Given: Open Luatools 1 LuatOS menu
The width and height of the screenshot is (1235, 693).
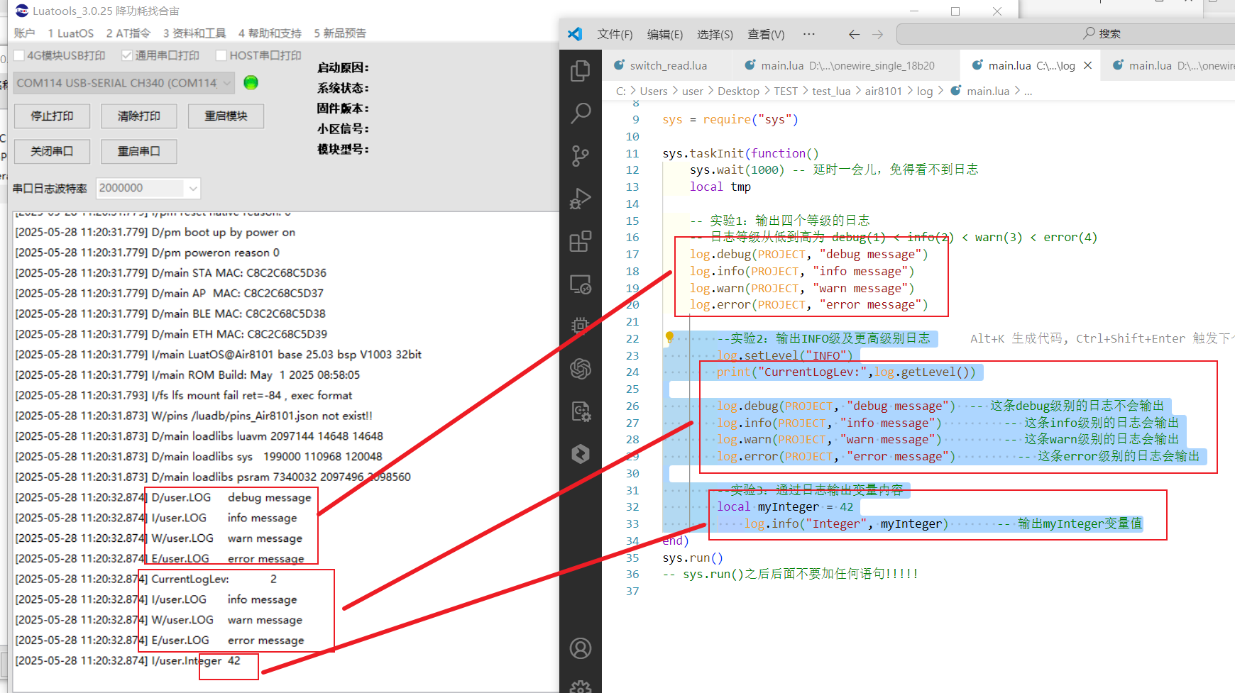Looking at the screenshot, I should click(71, 33).
